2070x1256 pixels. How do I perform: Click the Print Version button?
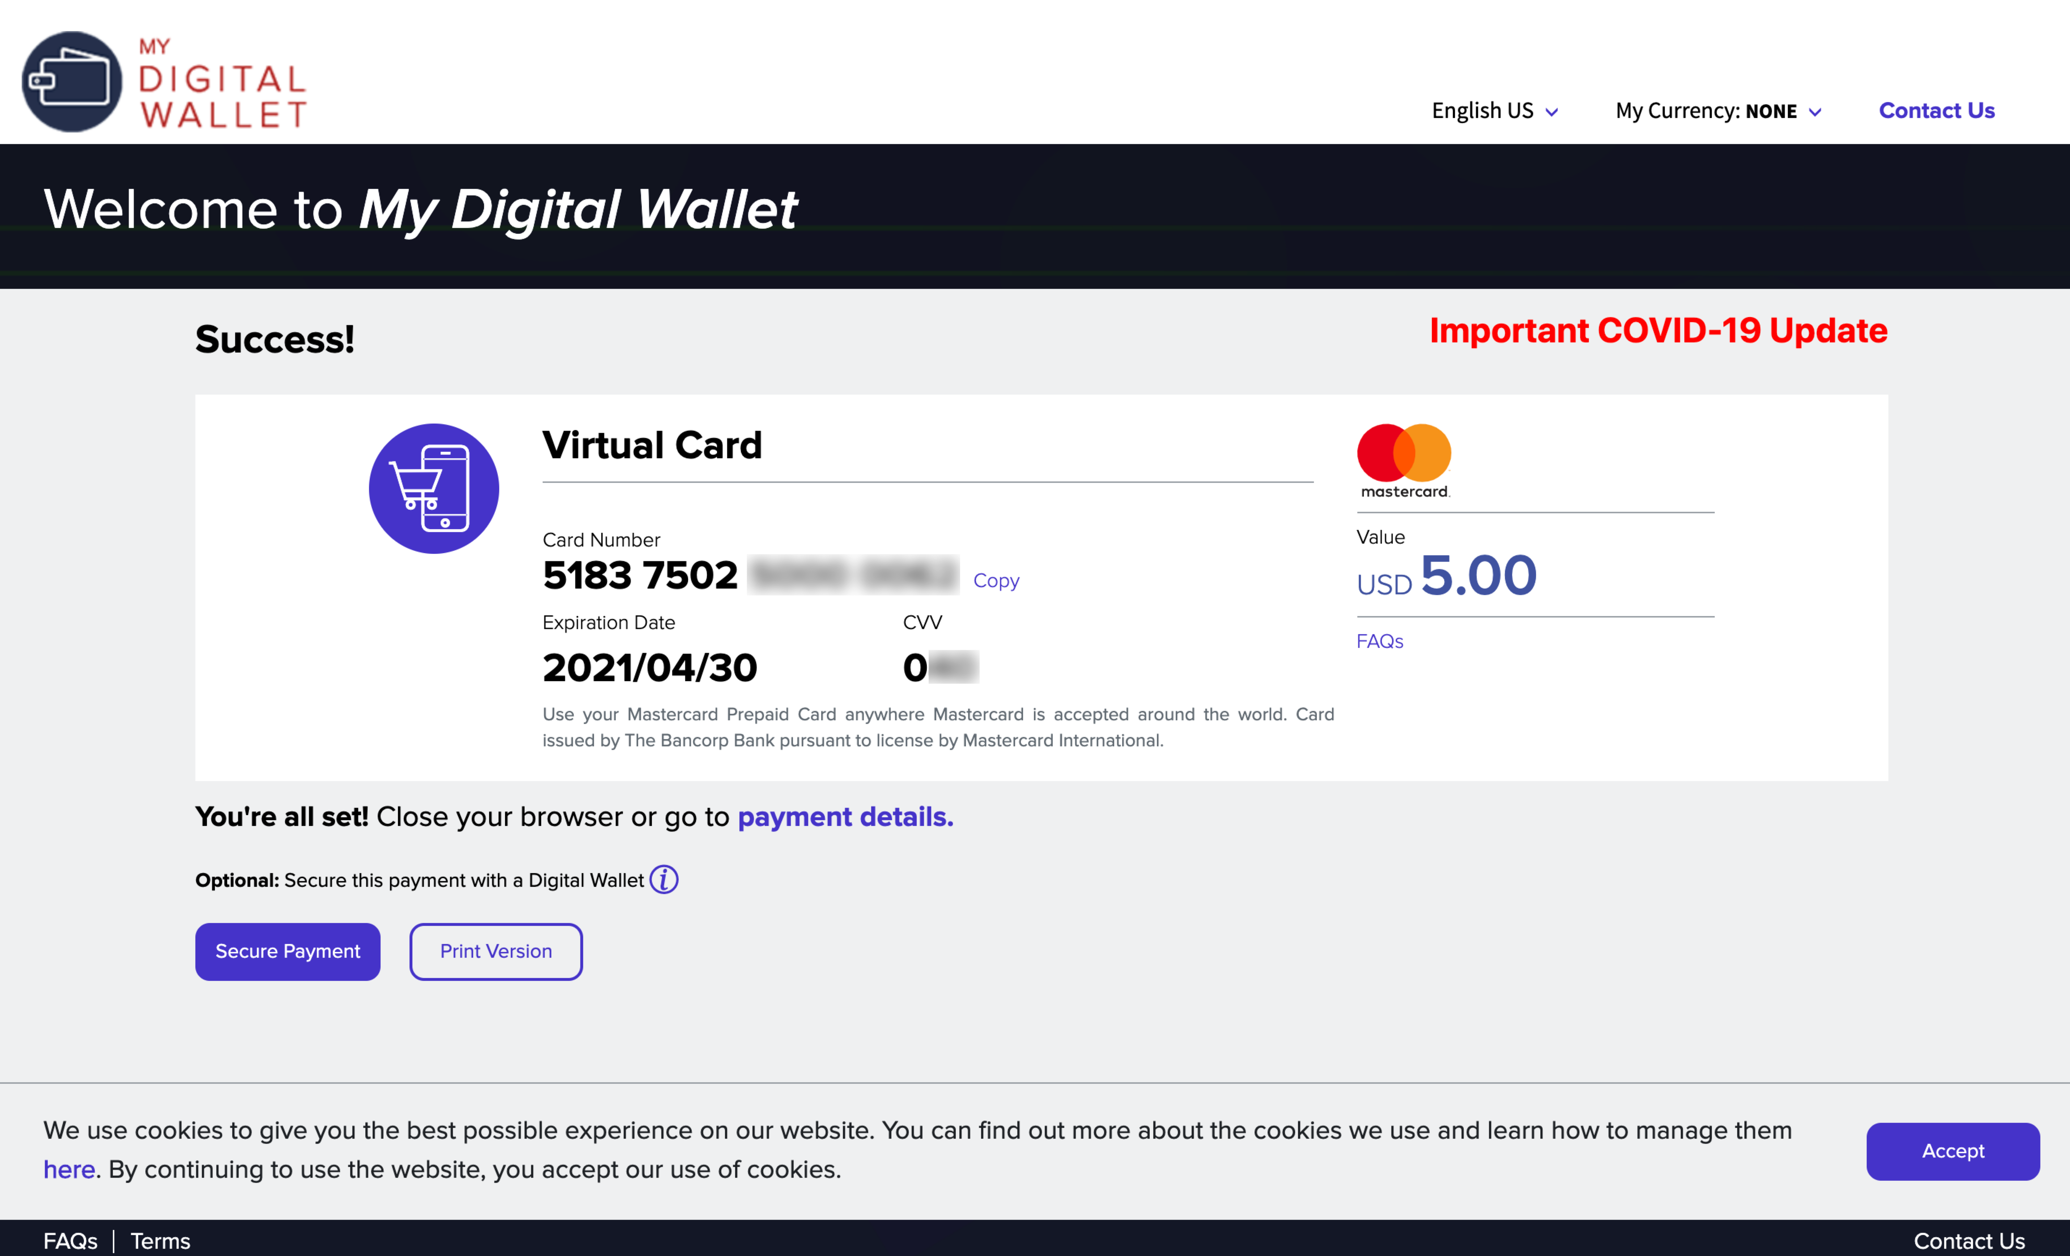click(496, 951)
